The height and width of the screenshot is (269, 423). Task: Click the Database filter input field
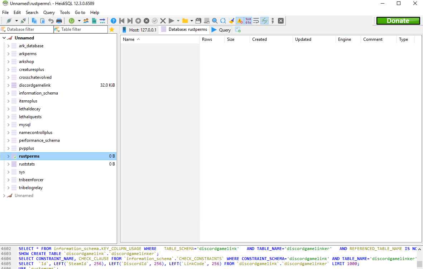click(27, 29)
